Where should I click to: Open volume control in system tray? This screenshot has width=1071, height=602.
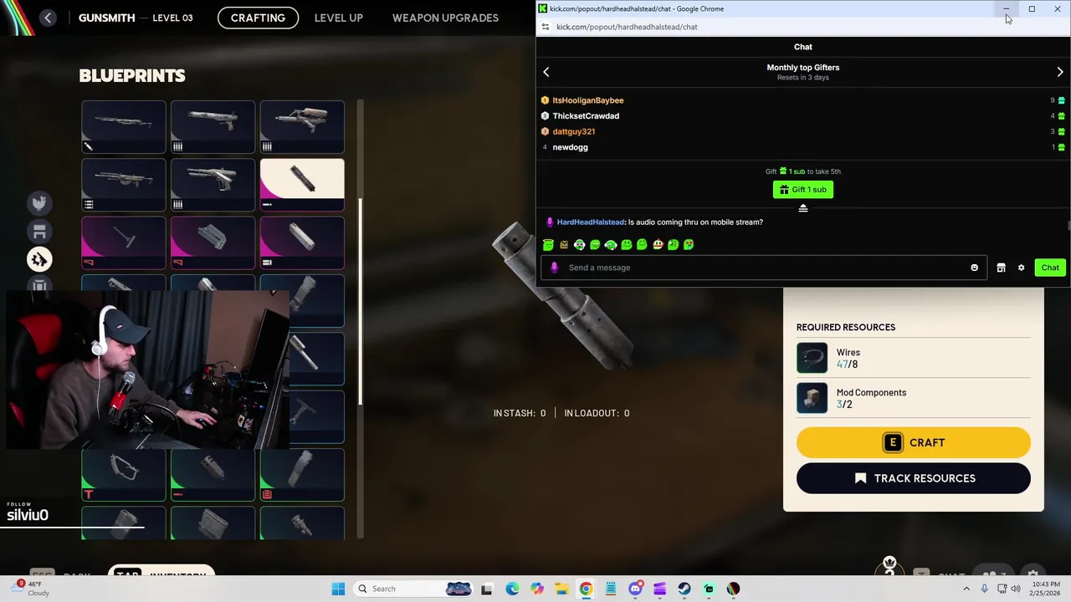1015,589
